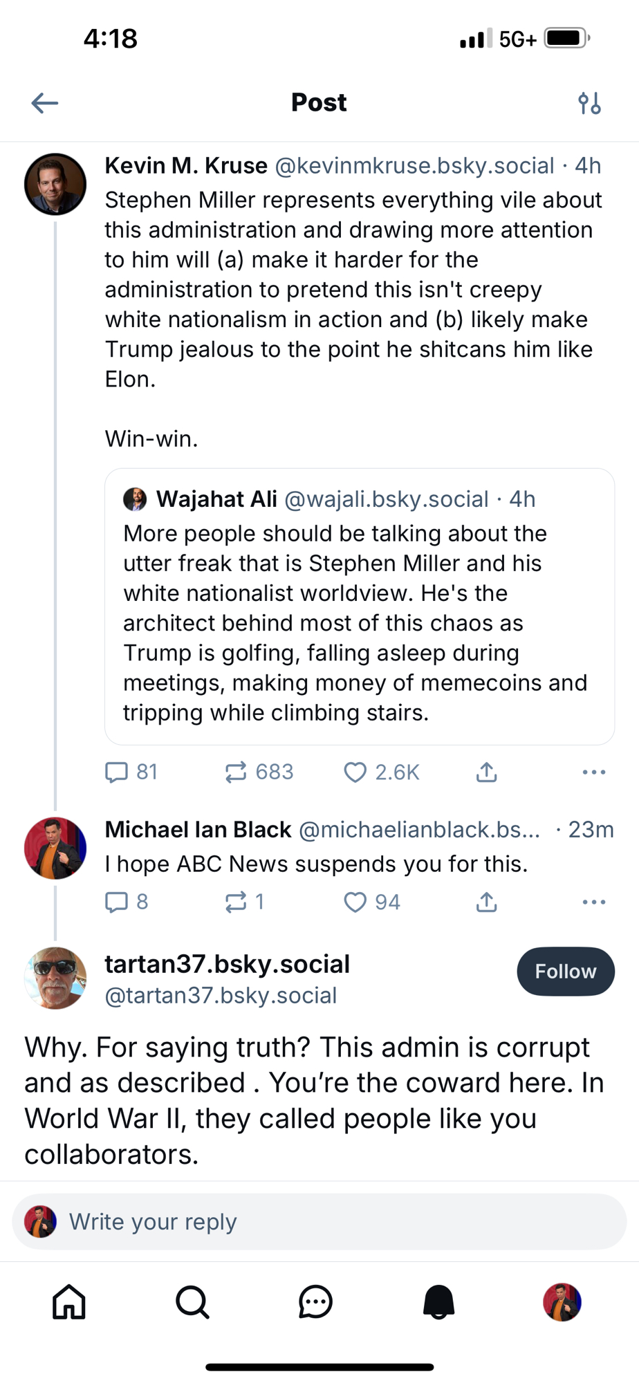Like Michael Ian Black's post
639x1383 pixels.
(355, 902)
